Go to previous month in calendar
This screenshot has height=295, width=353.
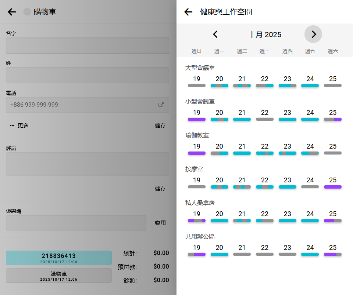[215, 34]
